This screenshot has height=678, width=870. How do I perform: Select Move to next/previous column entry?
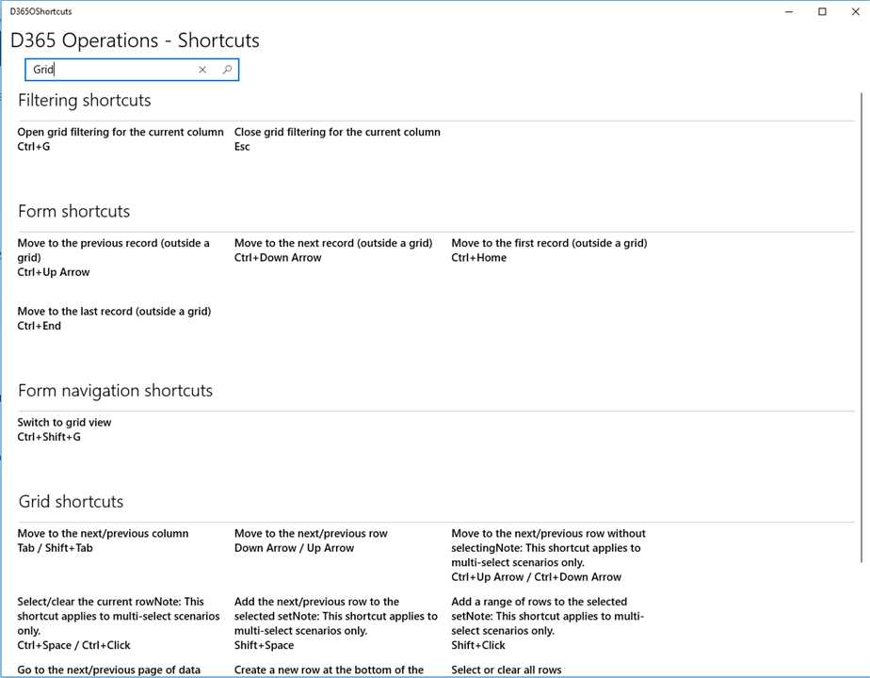tap(104, 541)
